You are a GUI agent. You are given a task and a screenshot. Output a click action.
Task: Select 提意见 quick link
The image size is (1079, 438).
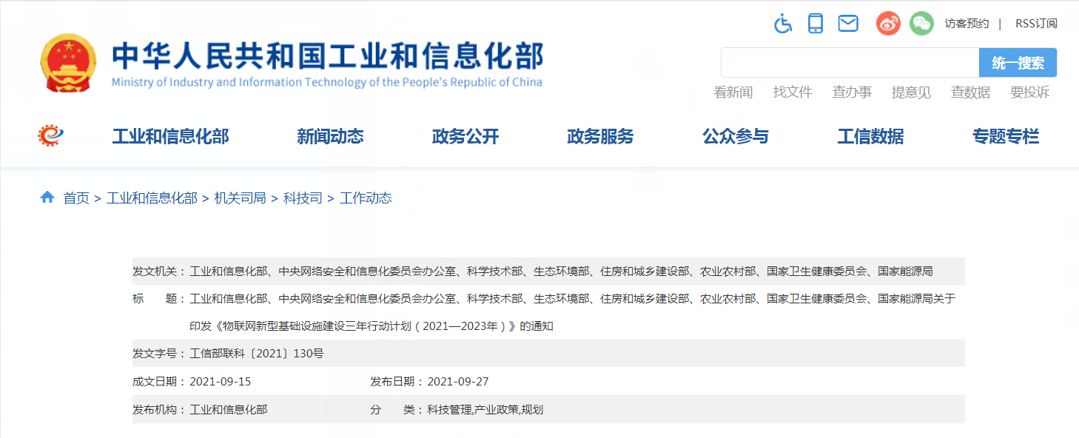(x=911, y=92)
